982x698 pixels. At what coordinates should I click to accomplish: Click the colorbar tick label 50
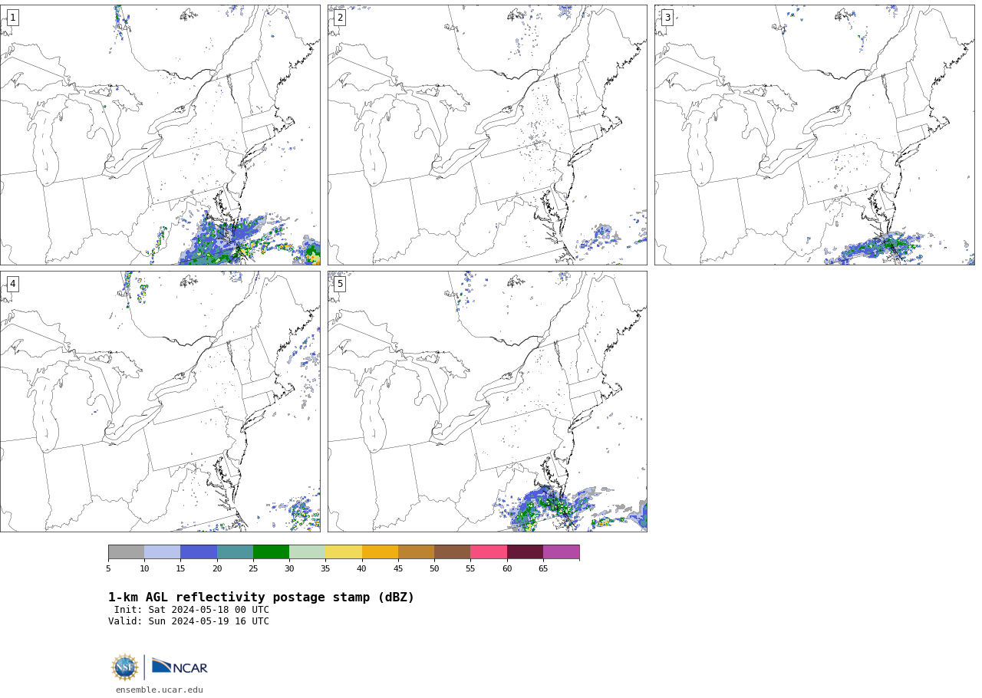[x=434, y=568]
